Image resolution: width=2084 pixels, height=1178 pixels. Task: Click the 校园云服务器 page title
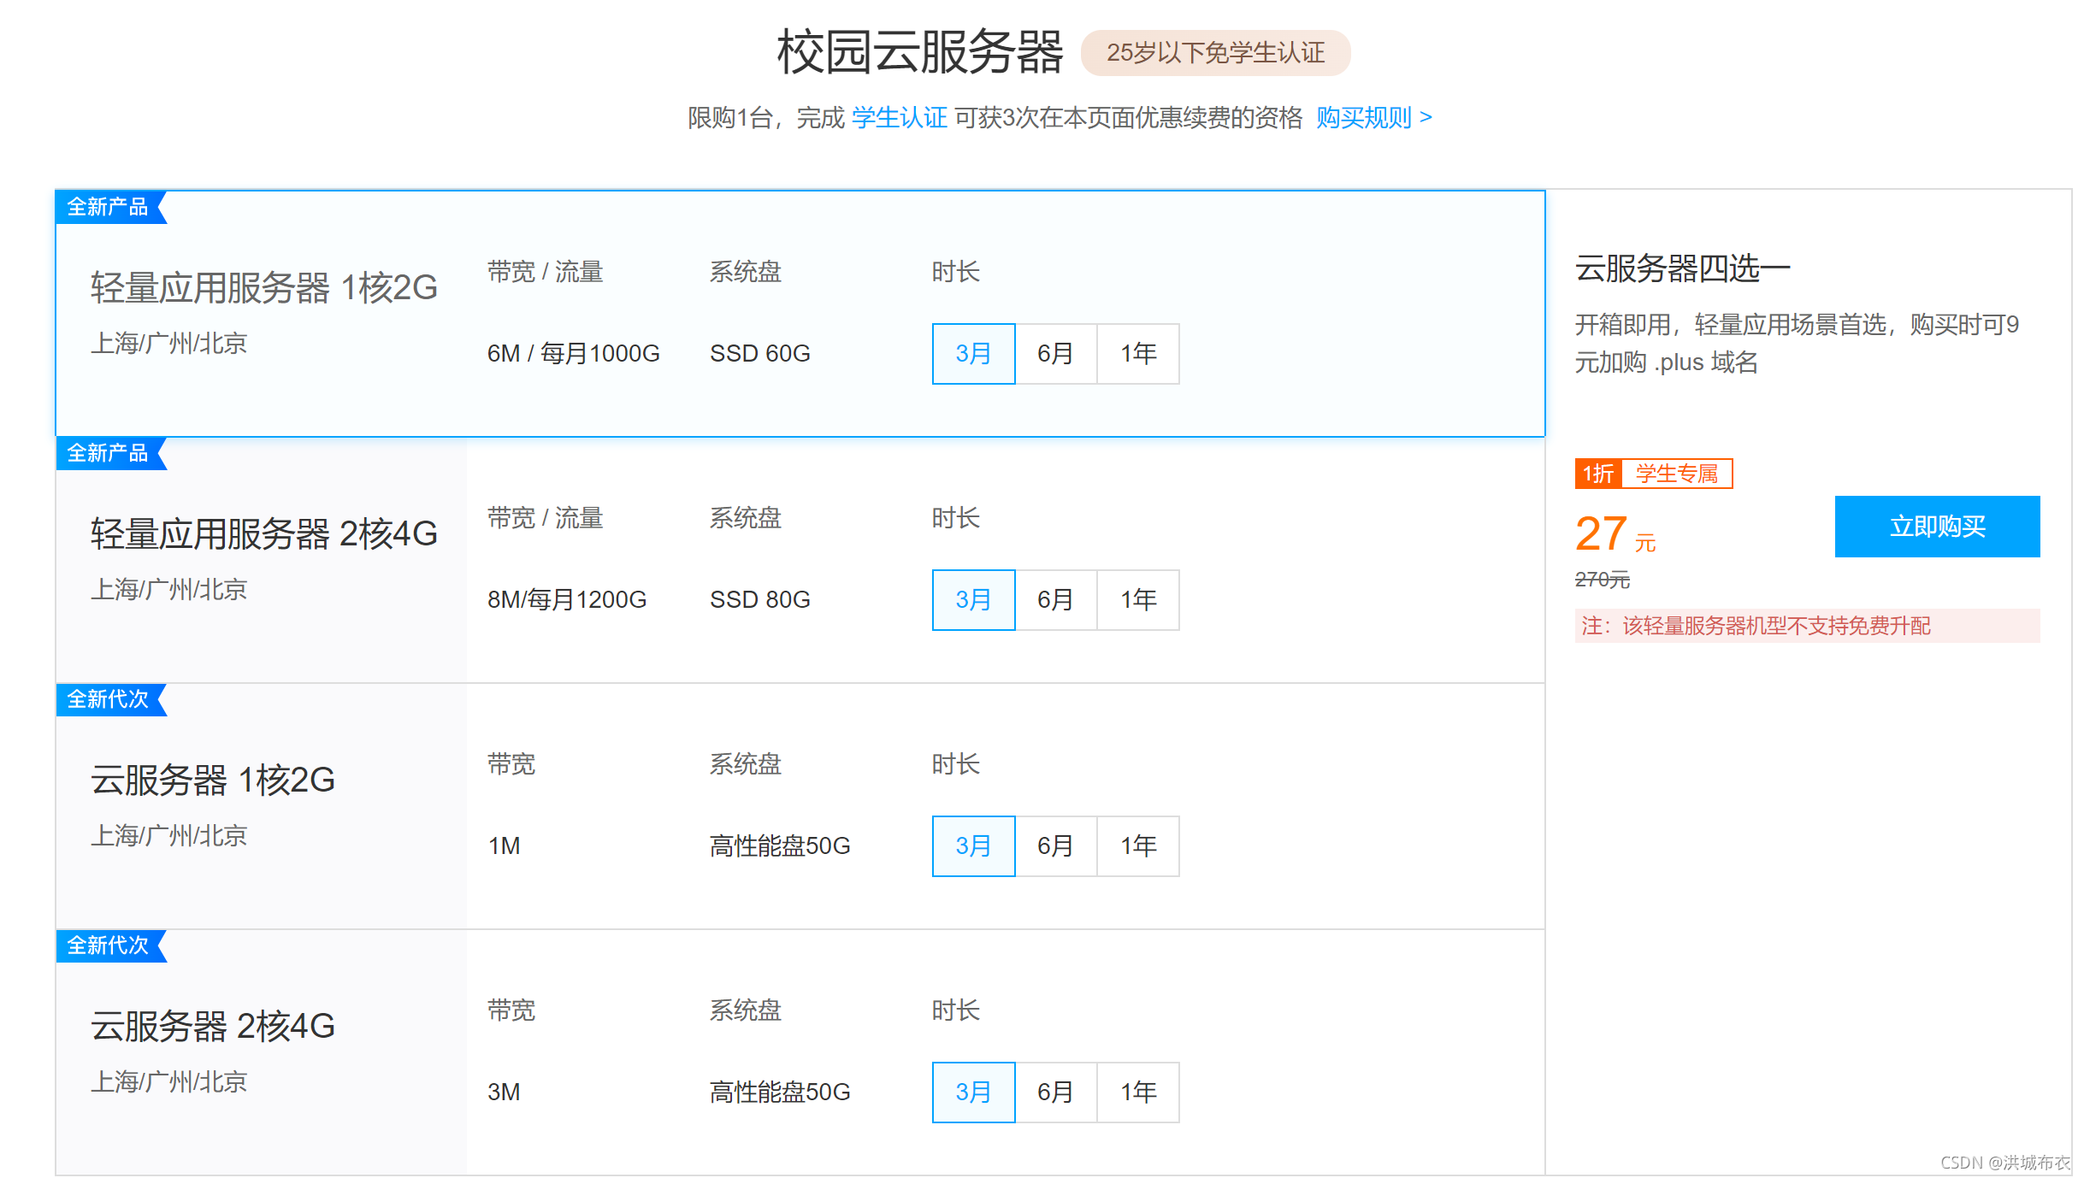[920, 53]
